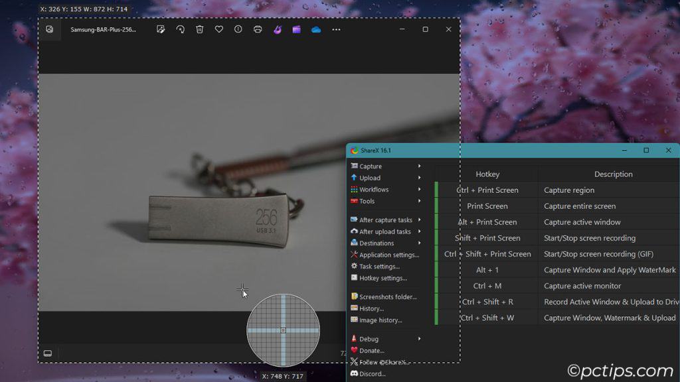The width and height of the screenshot is (680, 382).
Task: Open the Workflows menu in ShareX
Action: coord(373,190)
